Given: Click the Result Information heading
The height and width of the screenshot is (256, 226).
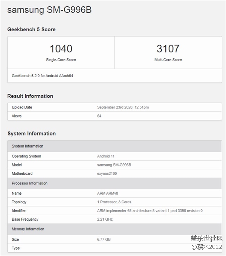Looking at the screenshot, I should click(30, 96).
